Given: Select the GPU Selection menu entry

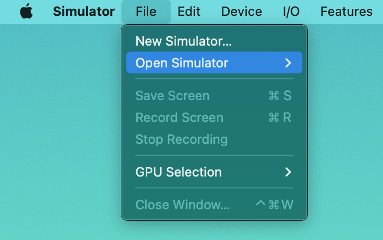Looking at the screenshot, I should pyautogui.click(x=179, y=172).
